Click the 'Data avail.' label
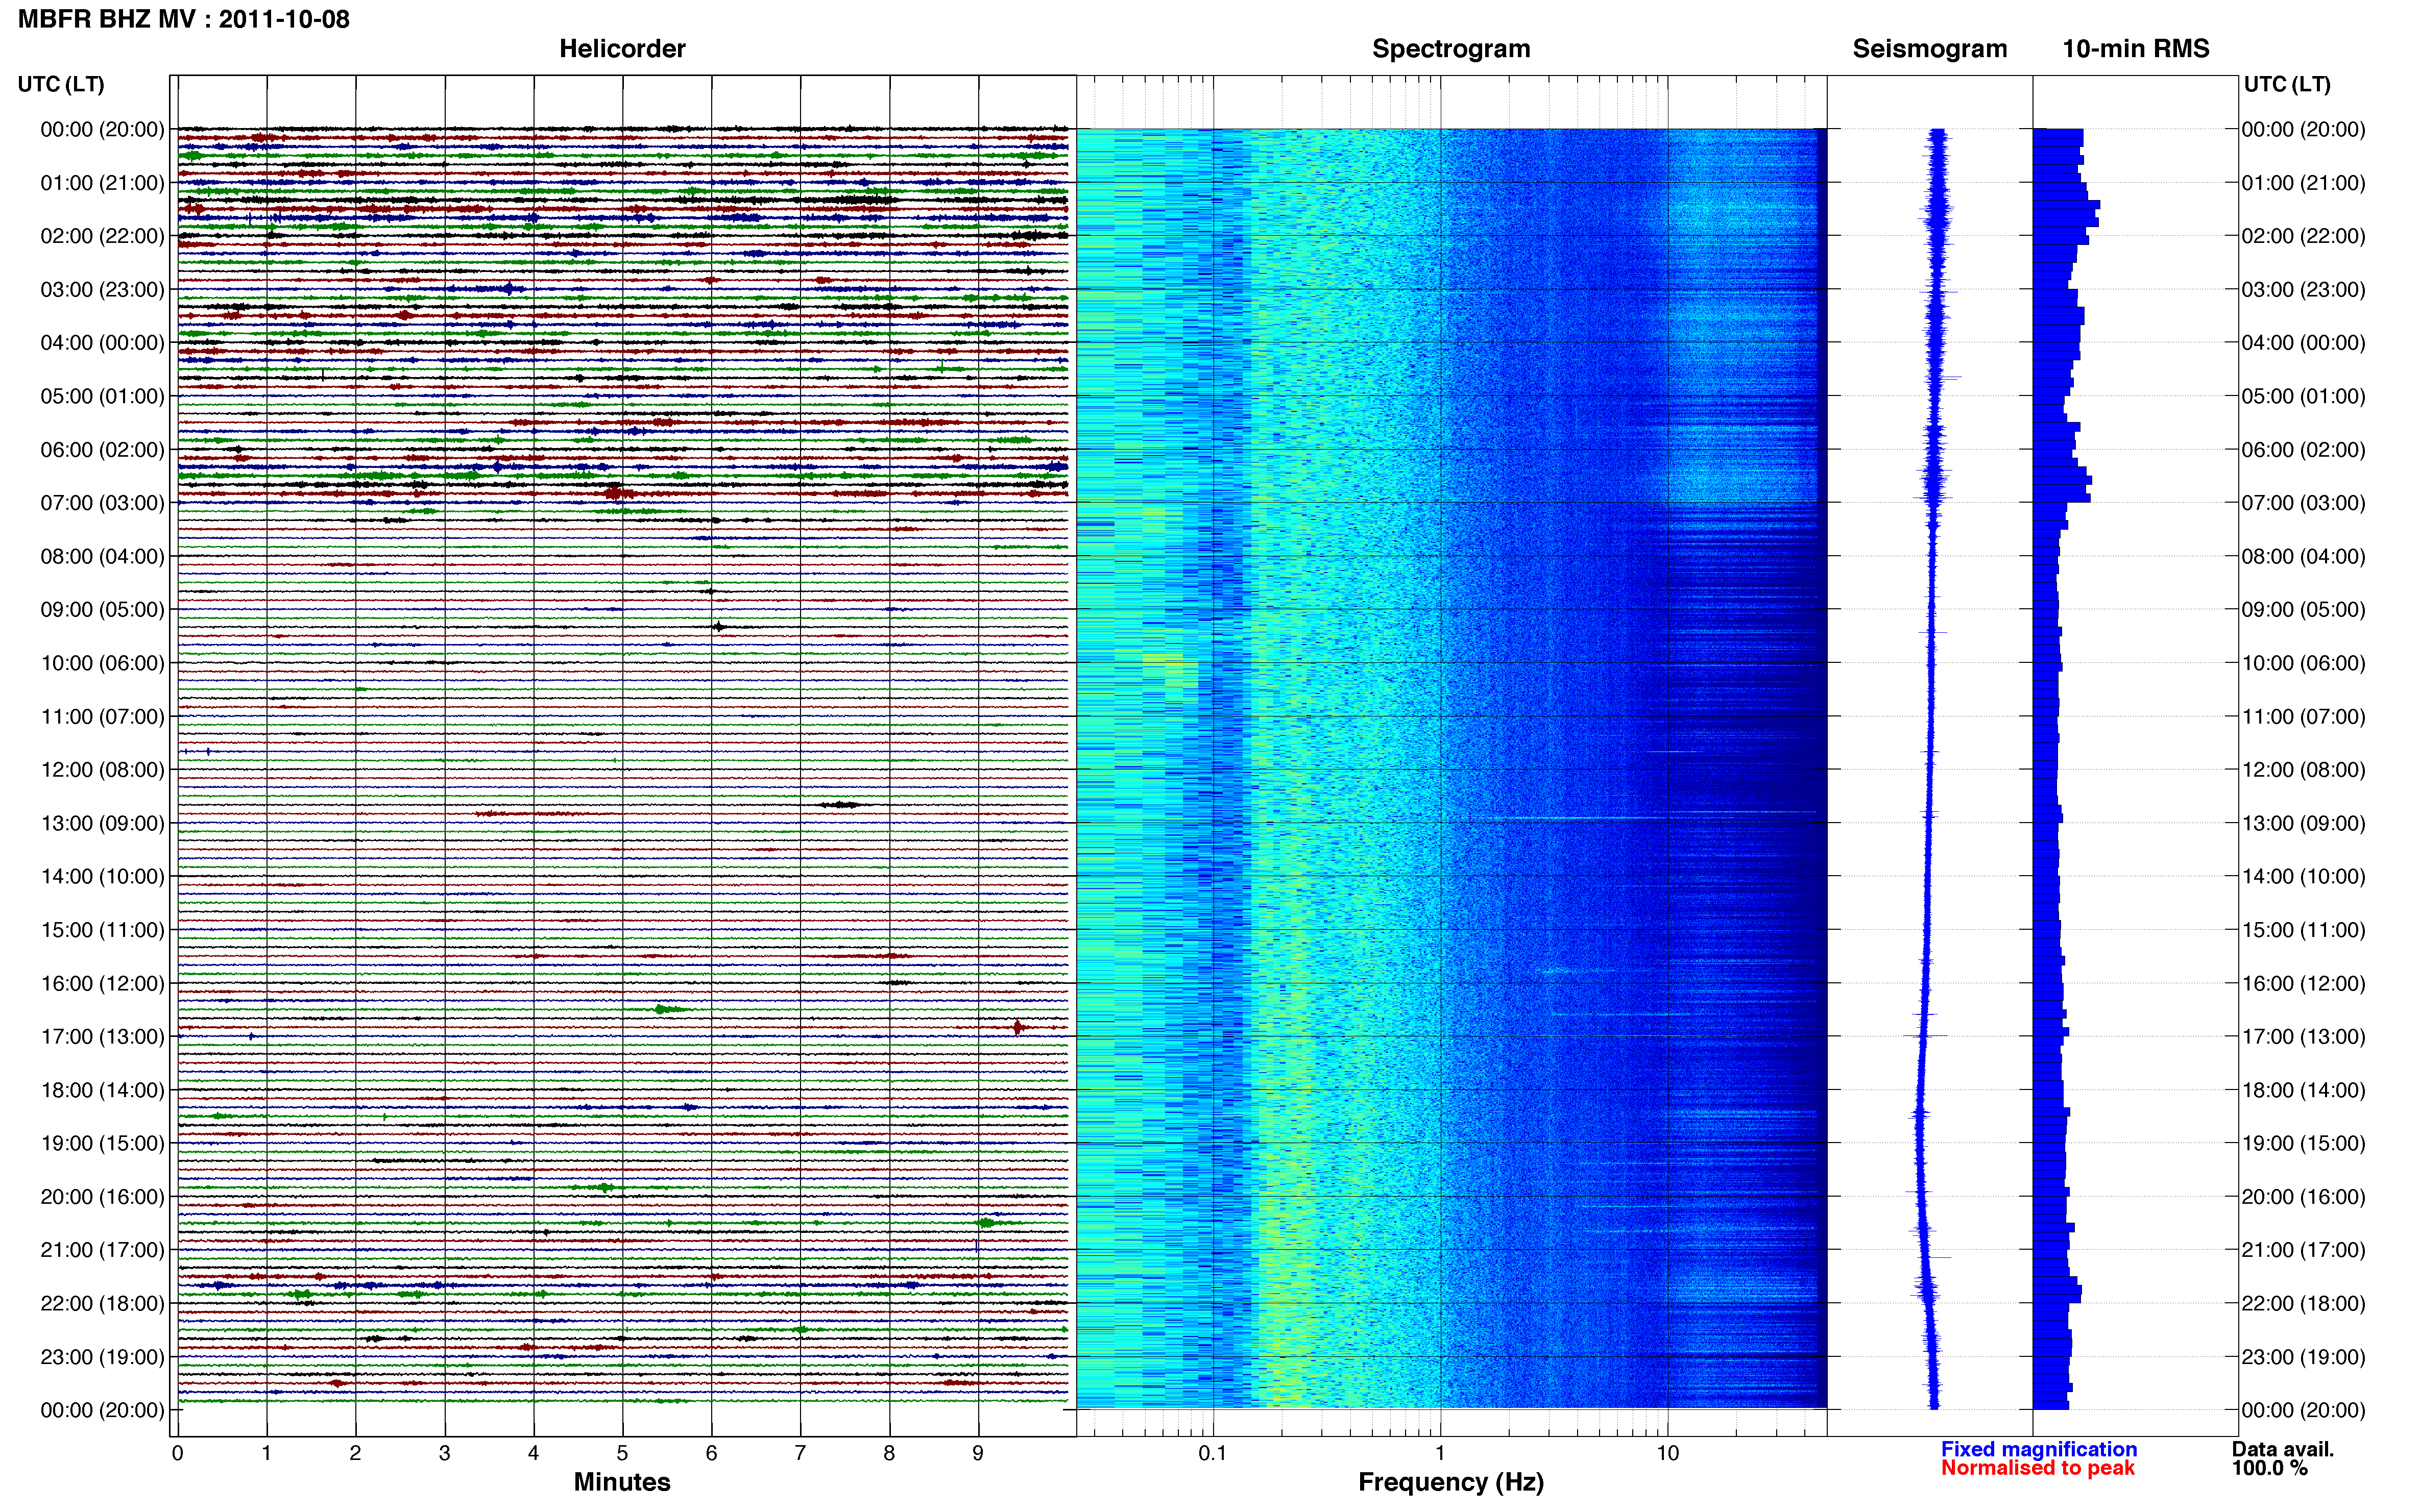This screenshot has height=1512, width=2420. [x=2283, y=1449]
